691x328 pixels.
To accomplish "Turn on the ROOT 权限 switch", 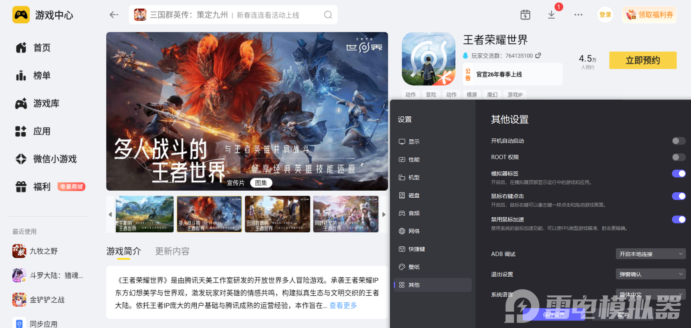I will click(x=679, y=157).
